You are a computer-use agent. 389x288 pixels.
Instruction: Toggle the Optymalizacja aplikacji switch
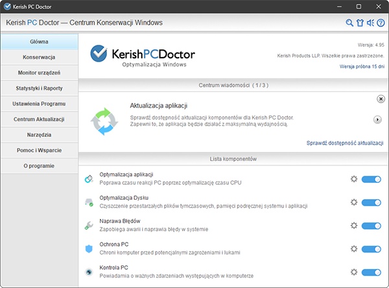coord(371,179)
